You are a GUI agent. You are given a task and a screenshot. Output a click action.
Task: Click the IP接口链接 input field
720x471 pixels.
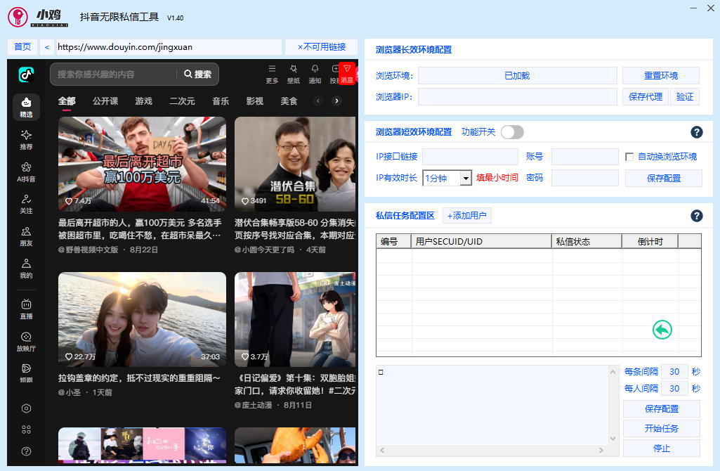coord(470,157)
